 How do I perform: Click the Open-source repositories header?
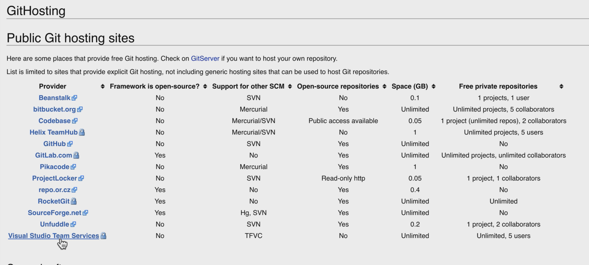pos(338,86)
